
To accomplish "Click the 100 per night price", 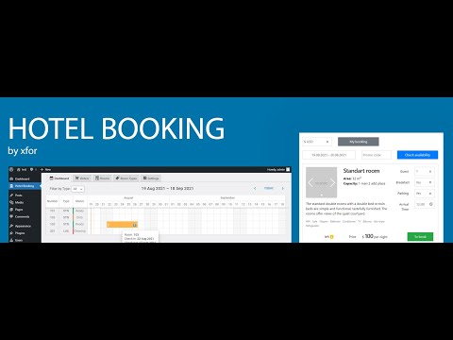I will click(375, 236).
